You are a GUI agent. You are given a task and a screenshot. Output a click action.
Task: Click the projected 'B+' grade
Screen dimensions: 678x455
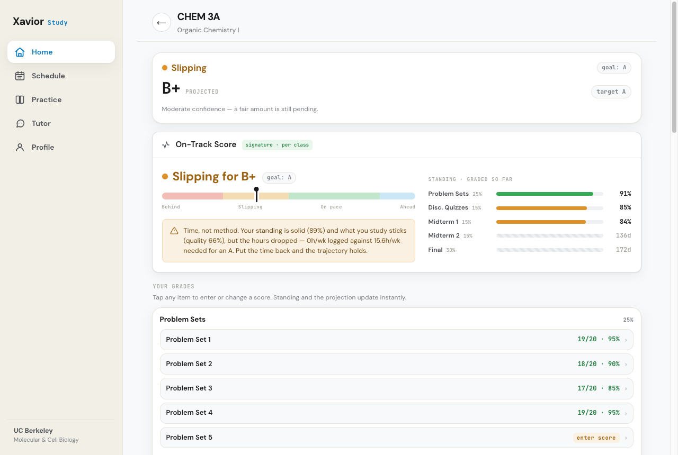pos(171,89)
